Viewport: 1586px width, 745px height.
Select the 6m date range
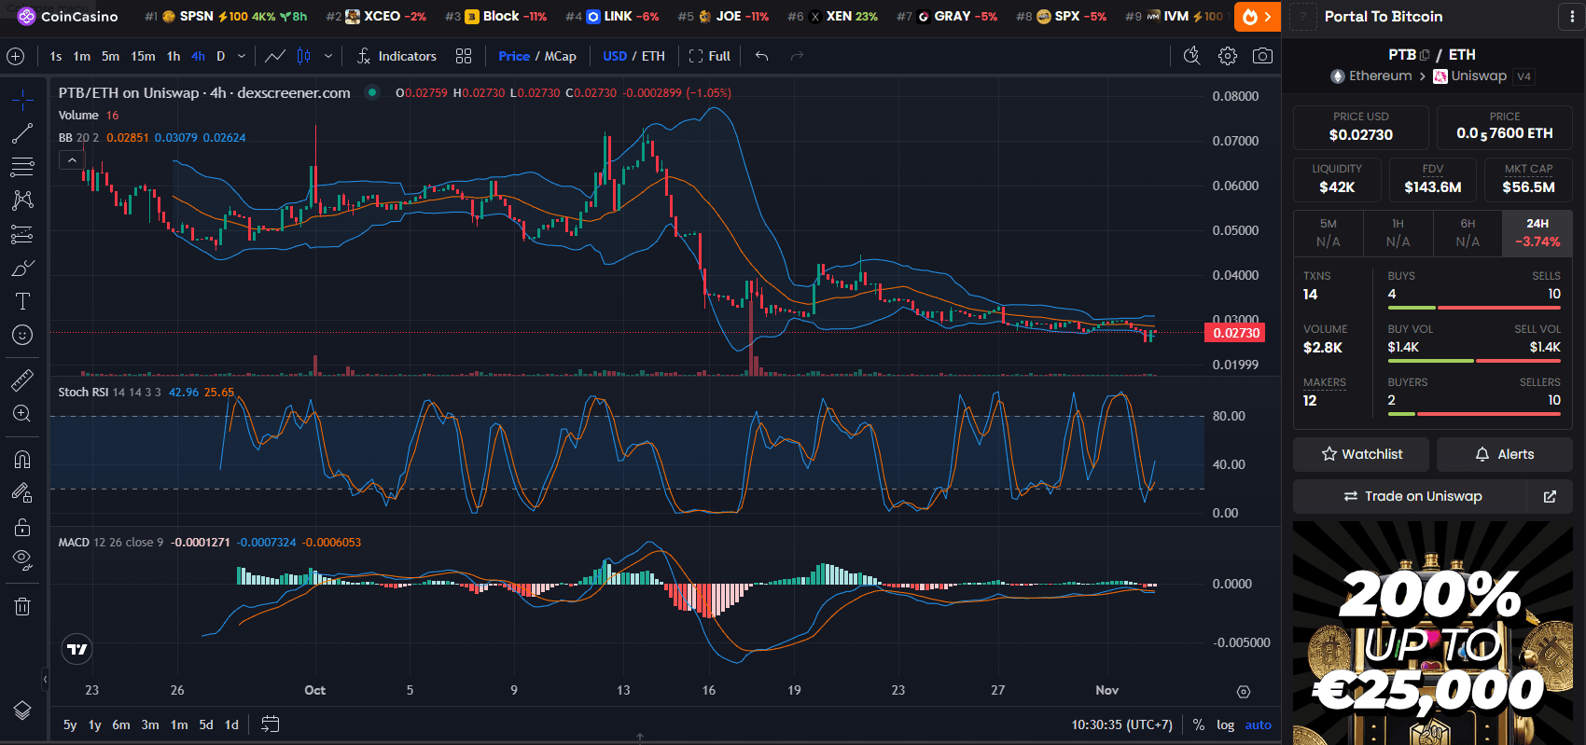point(121,724)
